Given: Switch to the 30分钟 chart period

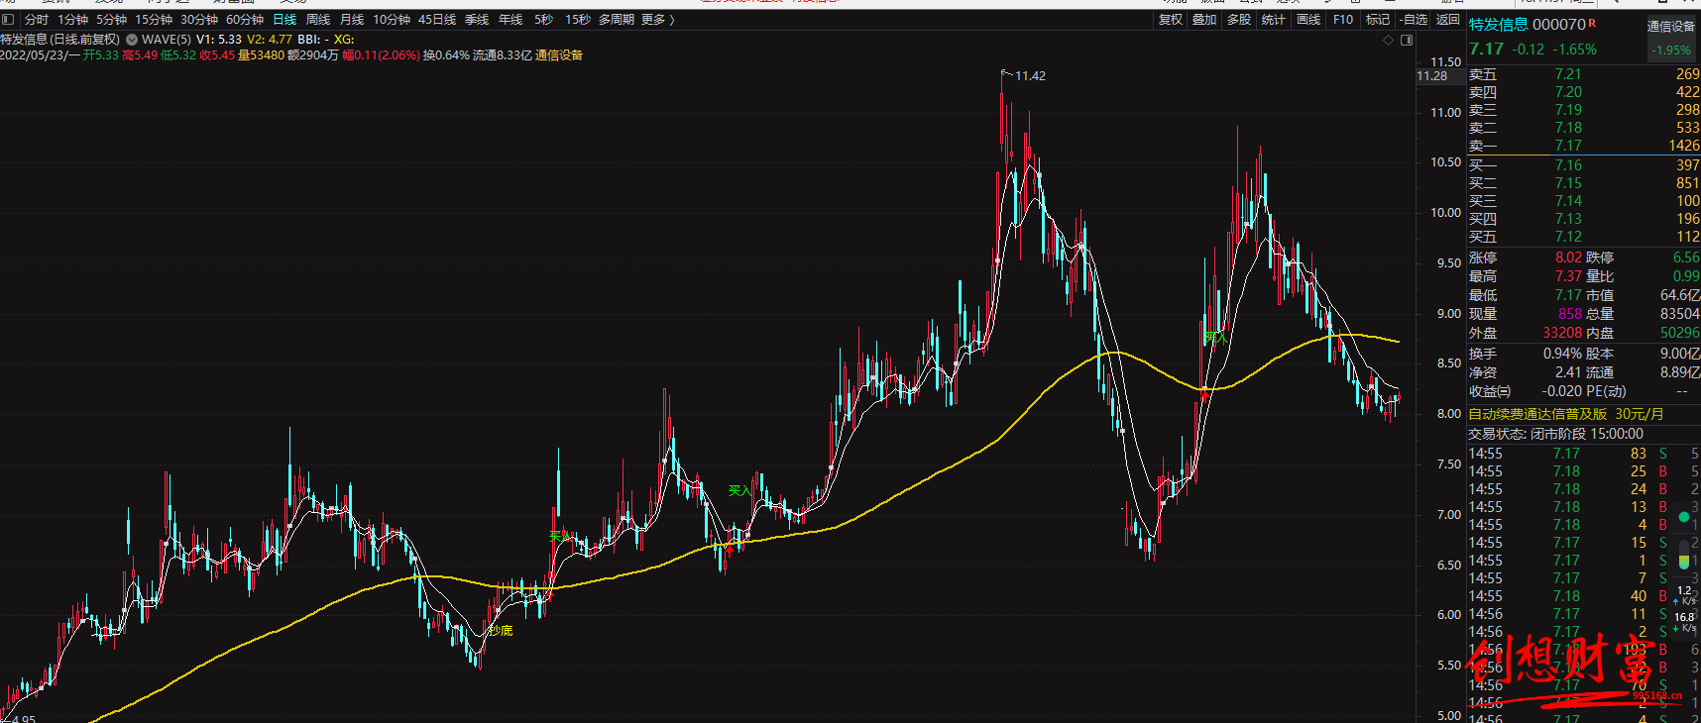Looking at the screenshot, I should pos(199,20).
